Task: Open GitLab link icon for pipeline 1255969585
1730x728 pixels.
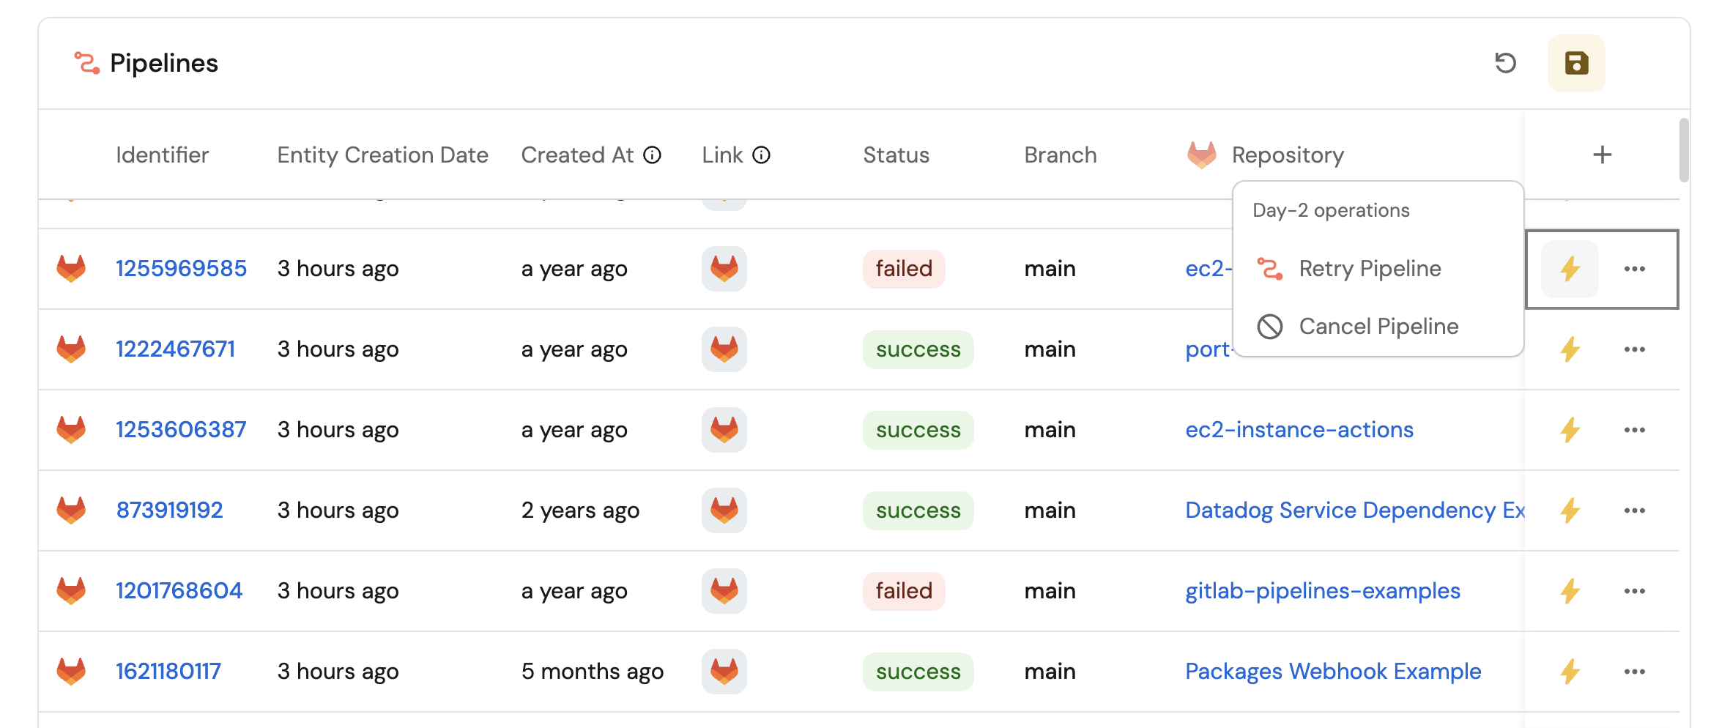Action: (x=724, y=269)
